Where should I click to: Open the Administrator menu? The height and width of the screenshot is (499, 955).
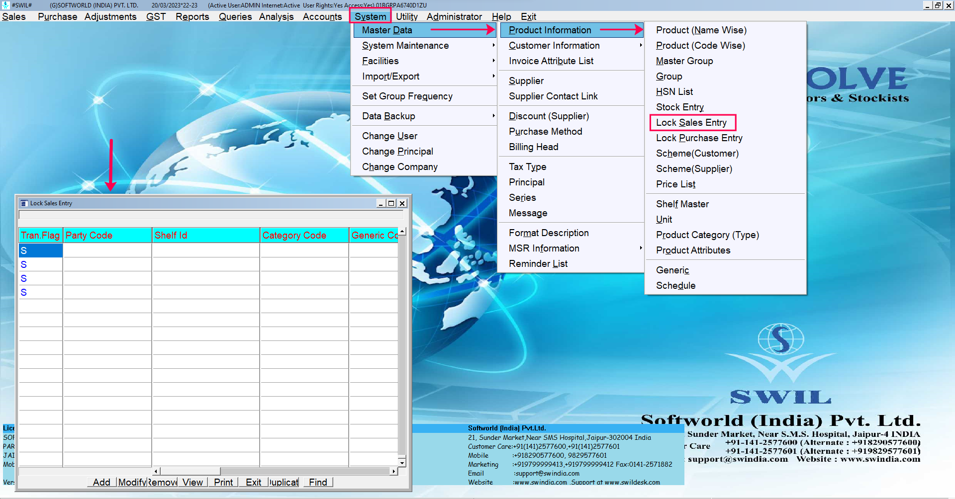454,16
